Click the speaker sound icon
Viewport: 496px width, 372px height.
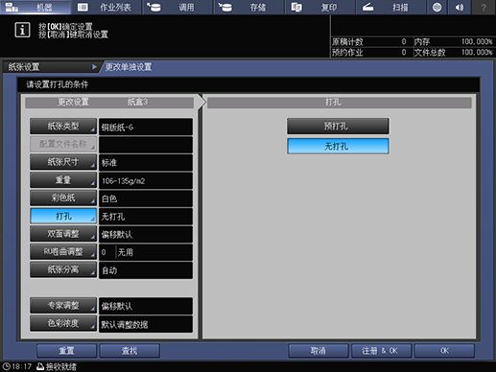click(x=460, y=7)
